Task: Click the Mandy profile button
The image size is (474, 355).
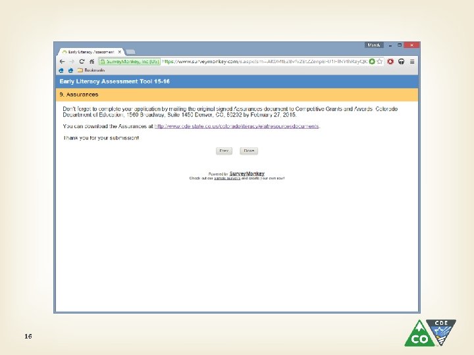Action: (374, 45)
